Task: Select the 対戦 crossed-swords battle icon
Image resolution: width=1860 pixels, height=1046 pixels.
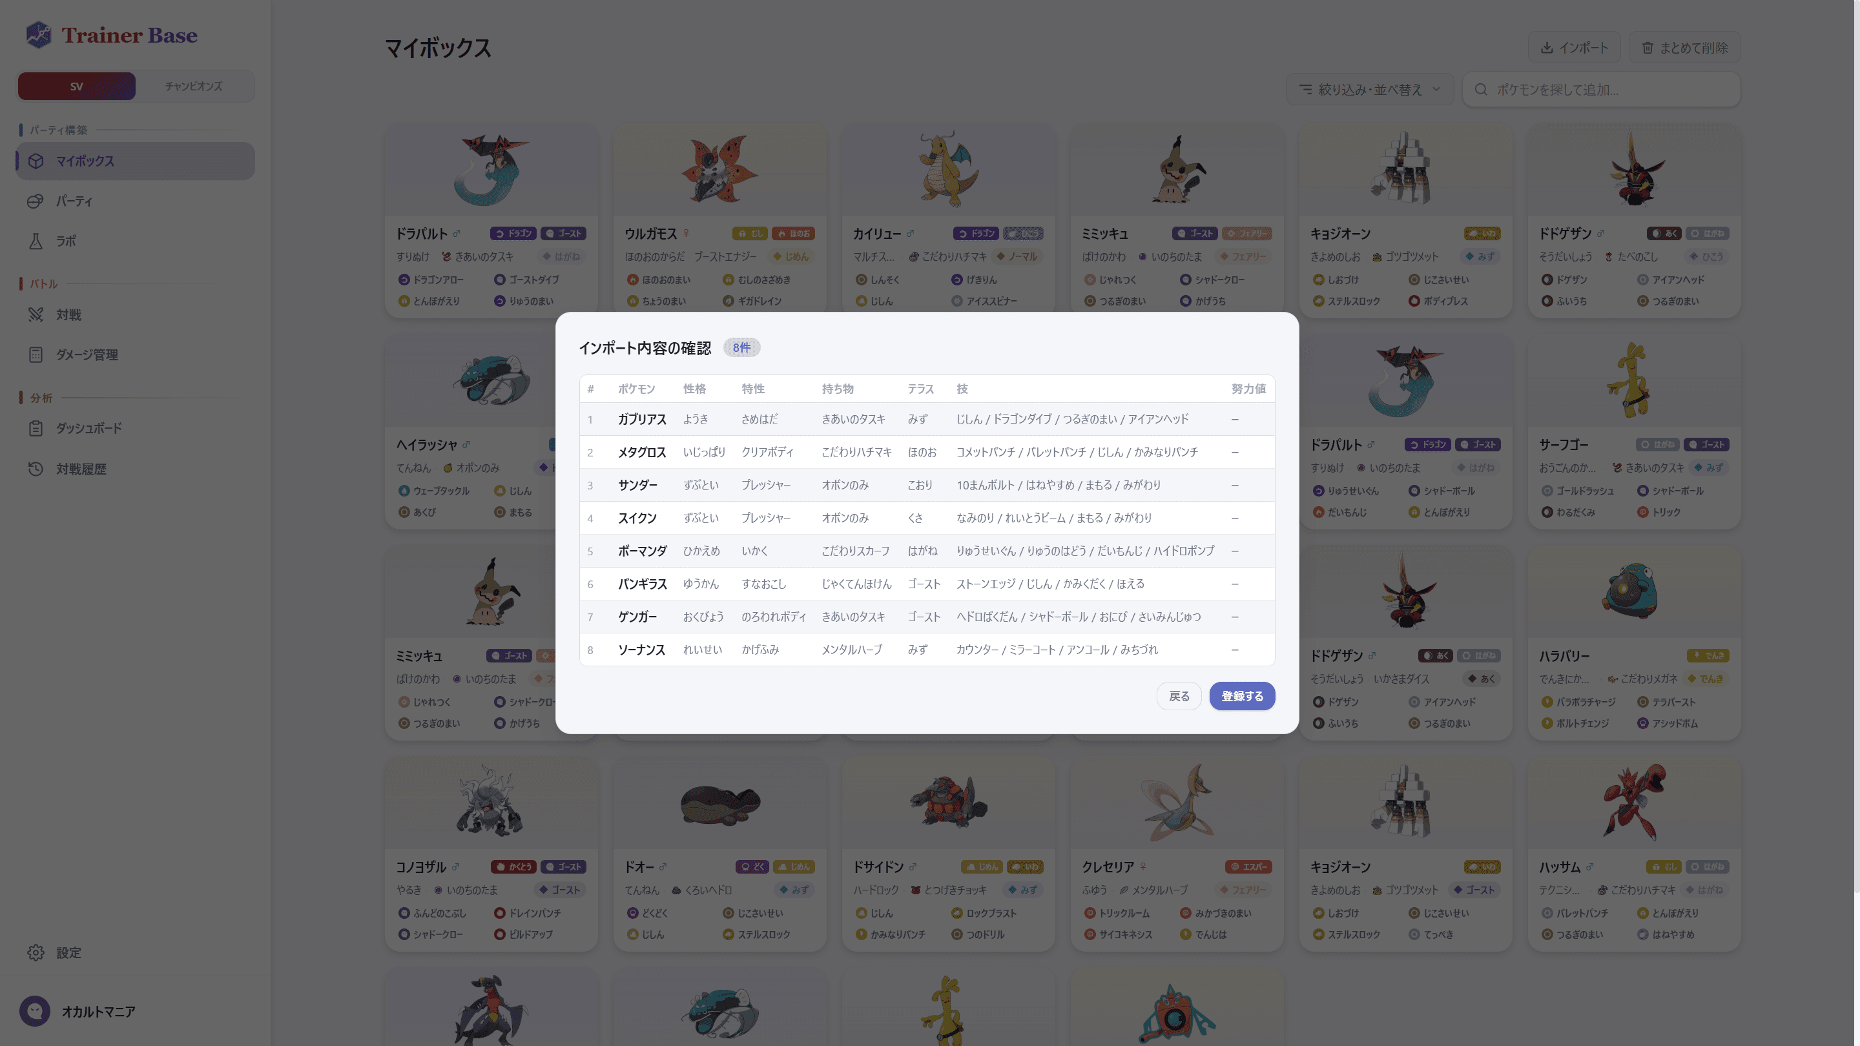Action: click(36, 314)
